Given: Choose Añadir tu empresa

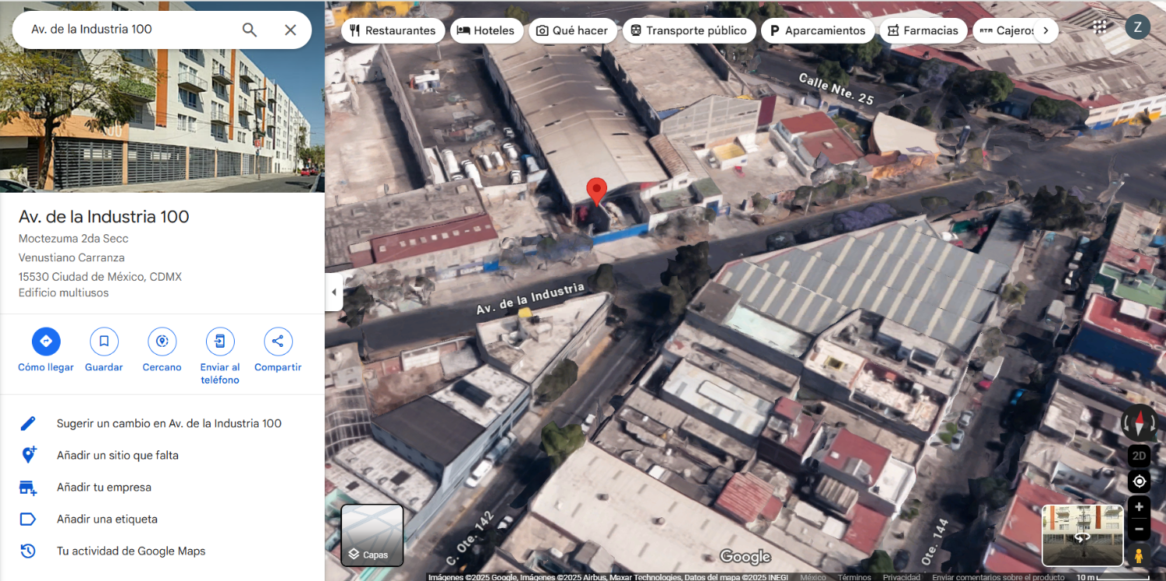Looking at the screenshot, I should click(104, 488).
